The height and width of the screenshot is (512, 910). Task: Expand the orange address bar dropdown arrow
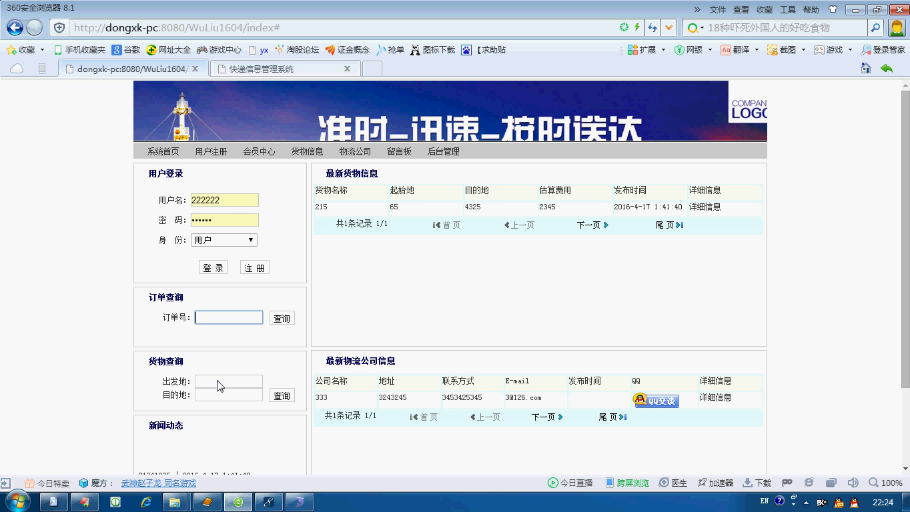(668, 27)
